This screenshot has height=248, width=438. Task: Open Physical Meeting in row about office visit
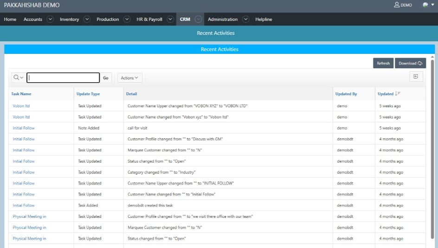(x=29, y=216)
